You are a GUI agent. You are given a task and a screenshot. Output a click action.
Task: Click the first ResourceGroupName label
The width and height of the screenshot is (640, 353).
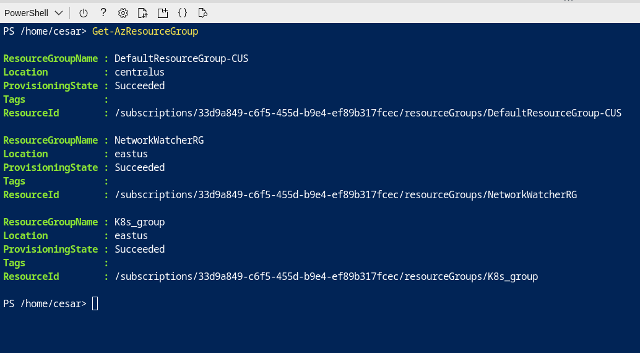51,58
